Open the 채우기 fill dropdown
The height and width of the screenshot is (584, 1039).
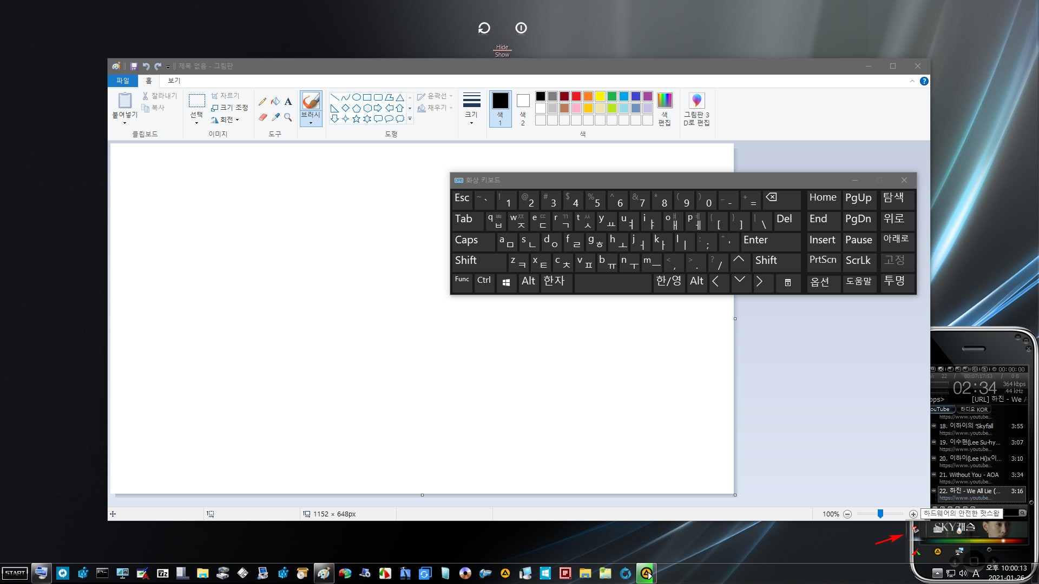435,108
